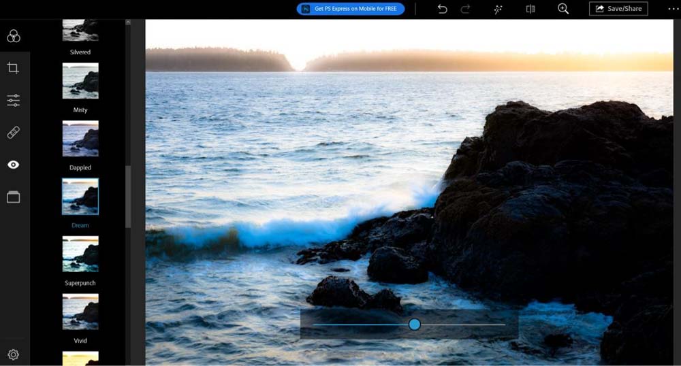Screen dimensions: 681x366
Task: Click the looks panel vertical scrollbar
Action: (128, 196)
